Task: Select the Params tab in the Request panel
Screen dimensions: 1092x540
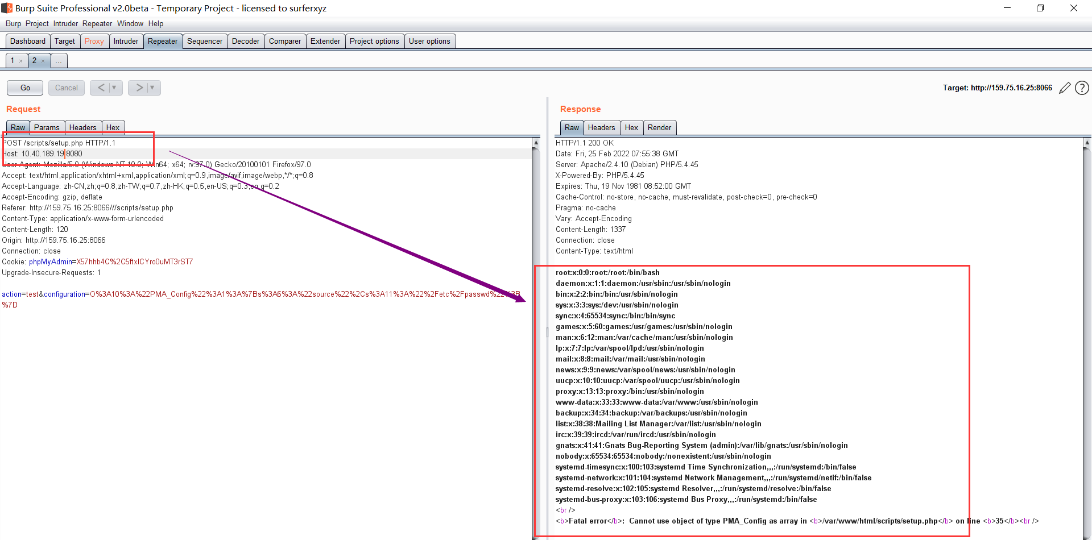Action: point(47,127)
